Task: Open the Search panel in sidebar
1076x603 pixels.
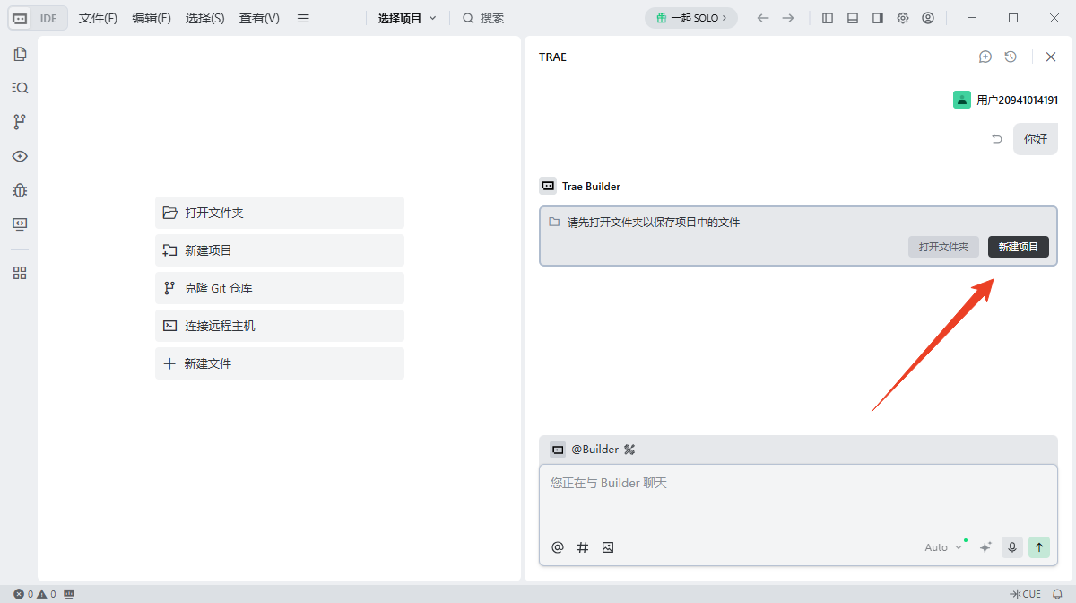Action: point(20,87)
